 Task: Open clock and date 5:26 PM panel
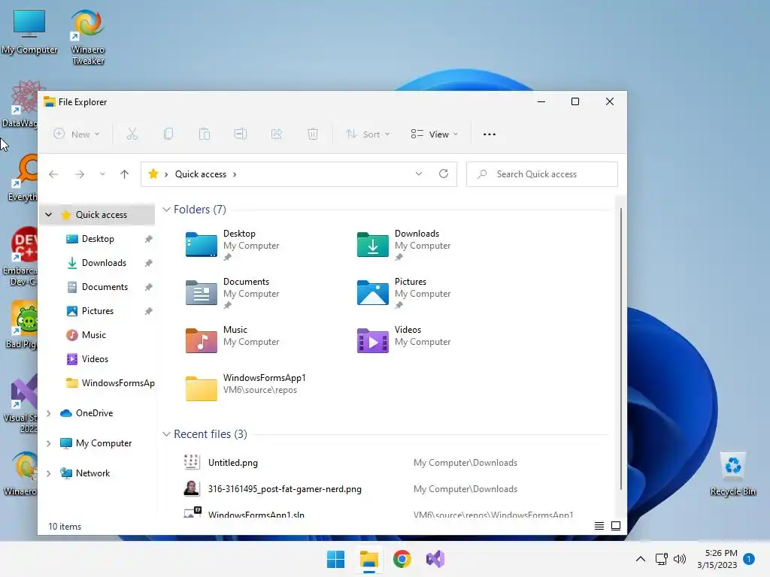(717, 559)
